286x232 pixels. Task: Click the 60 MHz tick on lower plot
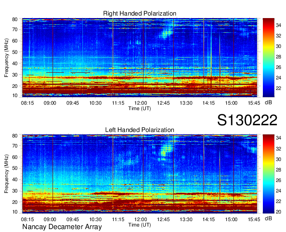click(15, 157)
